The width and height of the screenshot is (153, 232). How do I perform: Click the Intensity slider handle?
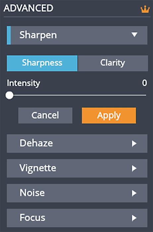9,95
